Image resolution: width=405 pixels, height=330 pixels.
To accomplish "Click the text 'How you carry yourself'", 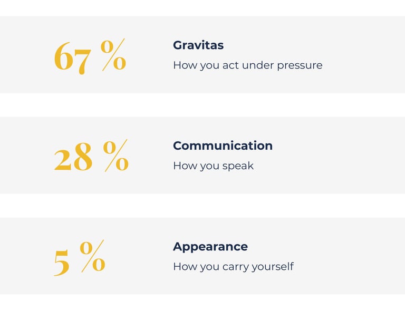I will tap(233, 267).
